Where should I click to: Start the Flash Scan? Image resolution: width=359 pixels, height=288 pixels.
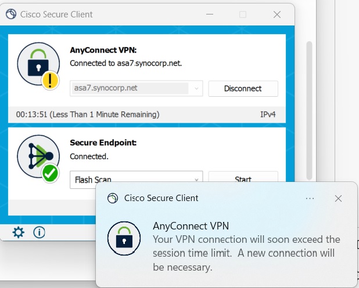click(243, 178)
